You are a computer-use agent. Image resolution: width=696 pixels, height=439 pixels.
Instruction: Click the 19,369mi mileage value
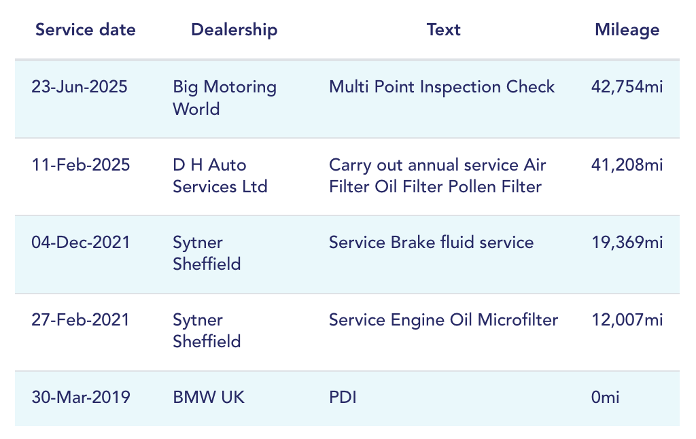coord(627,243)
